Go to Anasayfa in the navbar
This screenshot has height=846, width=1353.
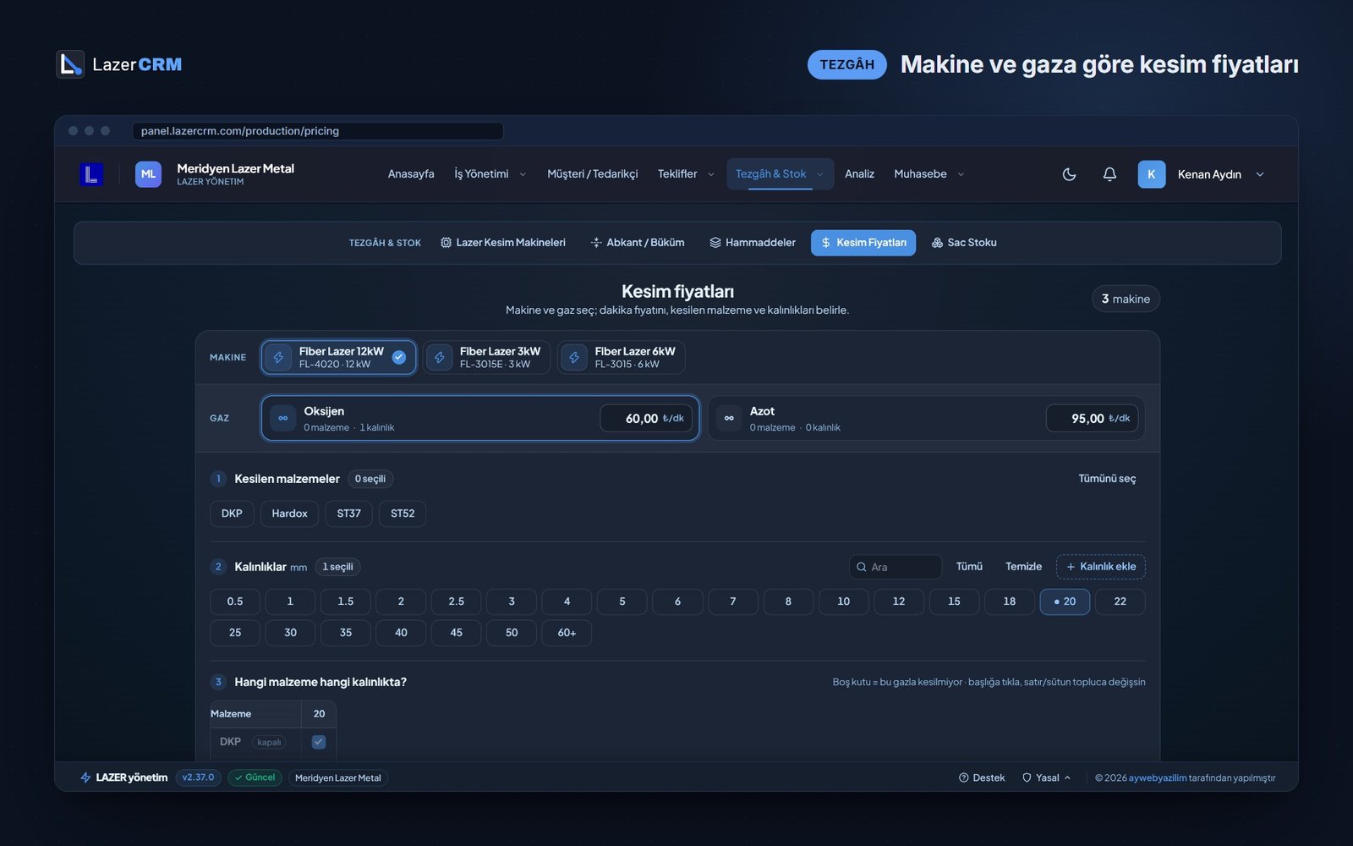[411, 174]
